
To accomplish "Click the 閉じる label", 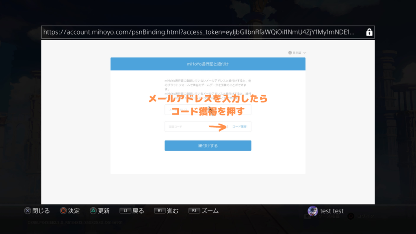I will point(41,211).
